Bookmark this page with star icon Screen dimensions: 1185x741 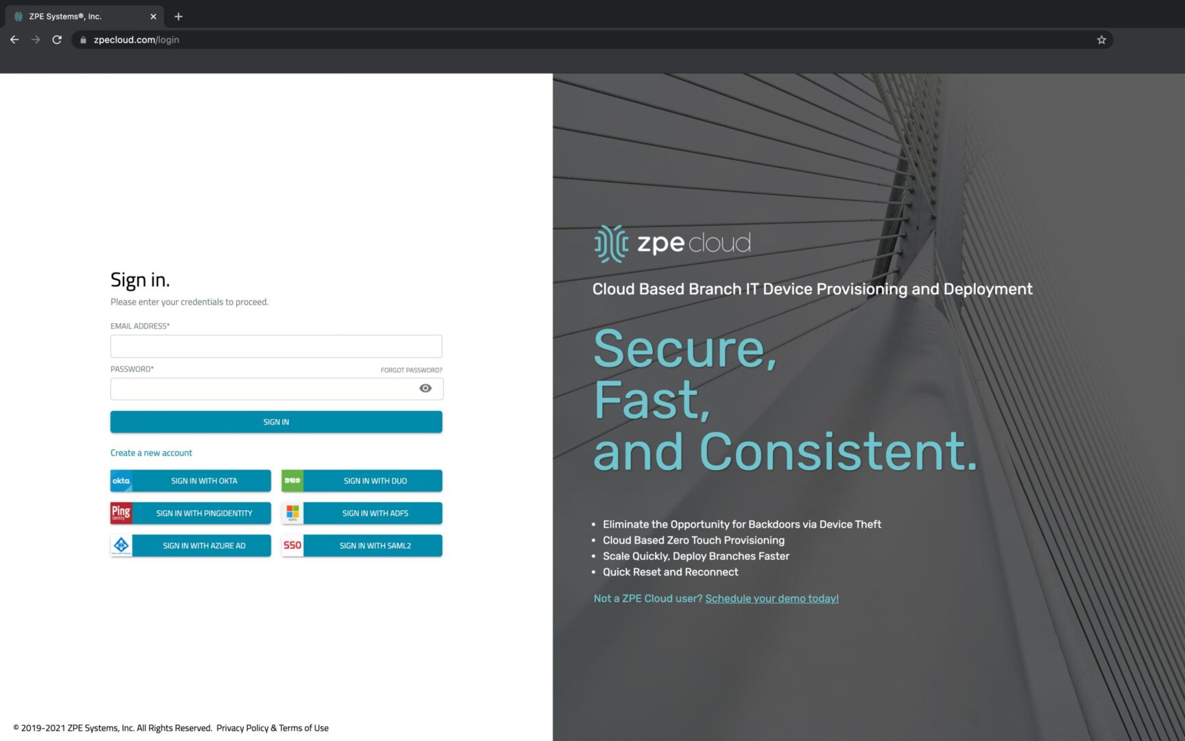click(1101, 40)
